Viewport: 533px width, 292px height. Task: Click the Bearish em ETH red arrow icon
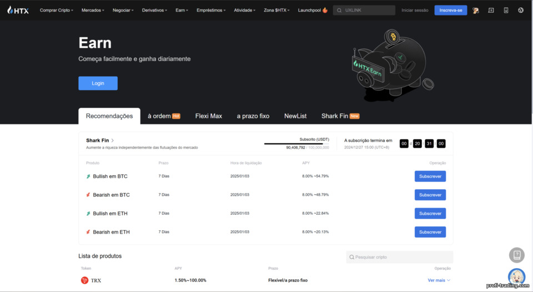pyautogui.click(x=88, y=232)
